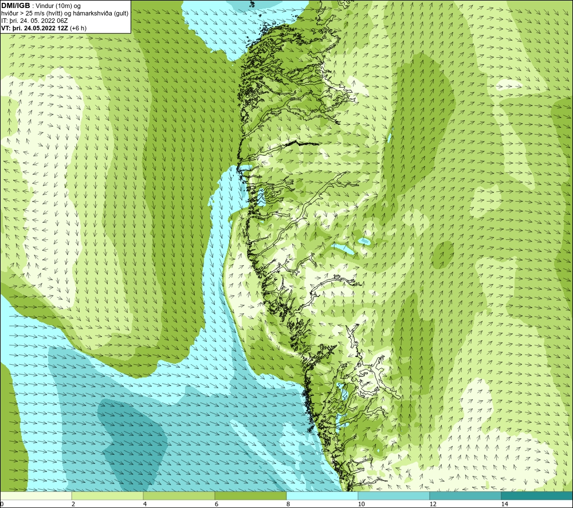Image resolution: width=573 pixels, height=508 pixels.
Task: Click the "DMI/IGB" title text
Action: coord(15,6)
